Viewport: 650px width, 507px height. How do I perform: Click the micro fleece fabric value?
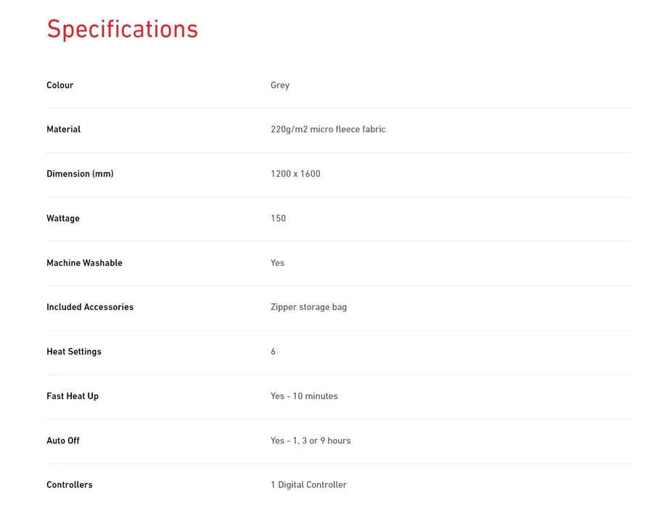click(x=328, y=130)
